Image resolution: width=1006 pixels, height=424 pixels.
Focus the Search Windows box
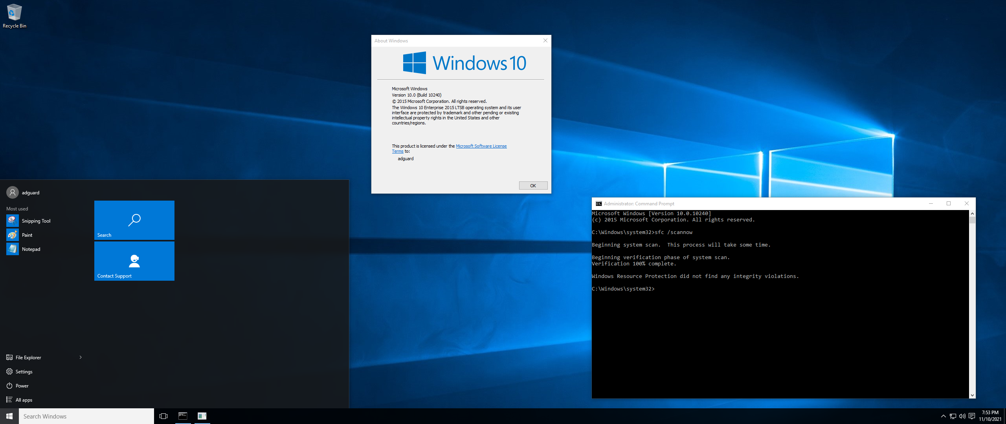pos(86,416)
